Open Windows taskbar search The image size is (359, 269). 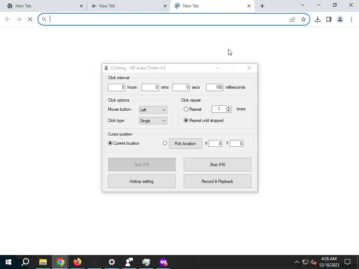(25, 262)
